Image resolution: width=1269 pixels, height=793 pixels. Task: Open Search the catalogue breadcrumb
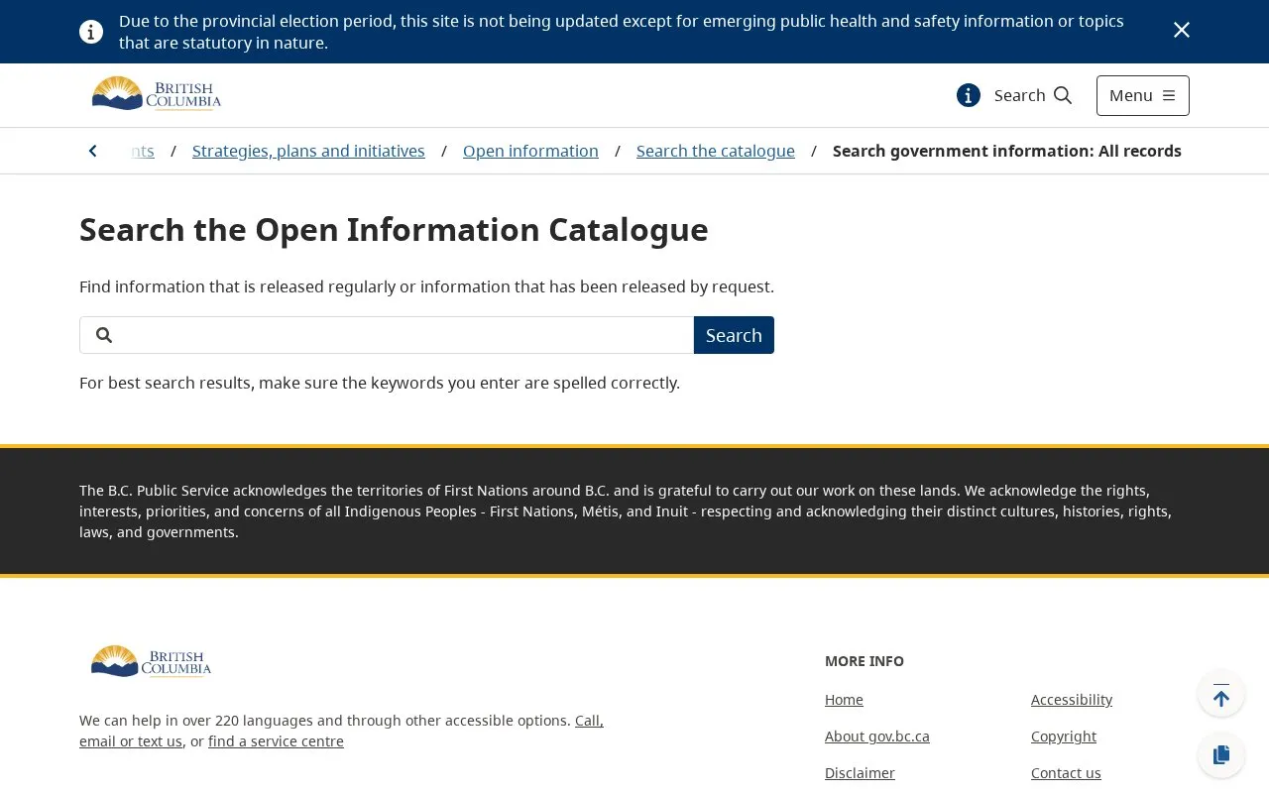click(716, 151)
